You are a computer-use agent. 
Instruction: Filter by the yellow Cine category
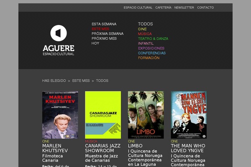142,29
